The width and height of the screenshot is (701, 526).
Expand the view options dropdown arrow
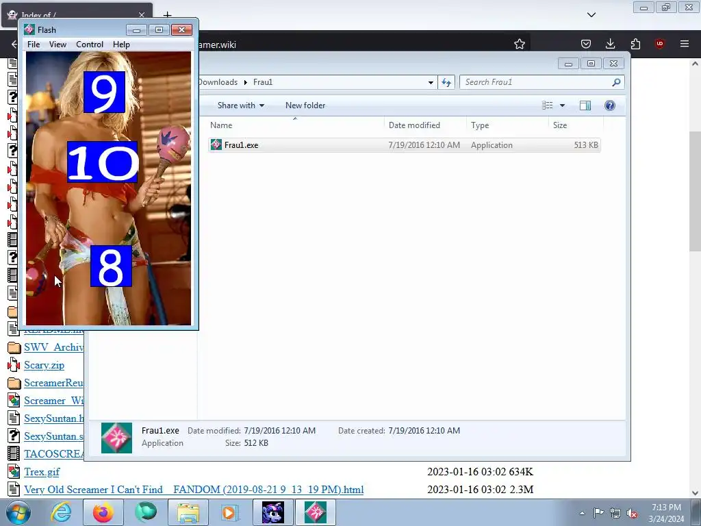coord(563,105)
